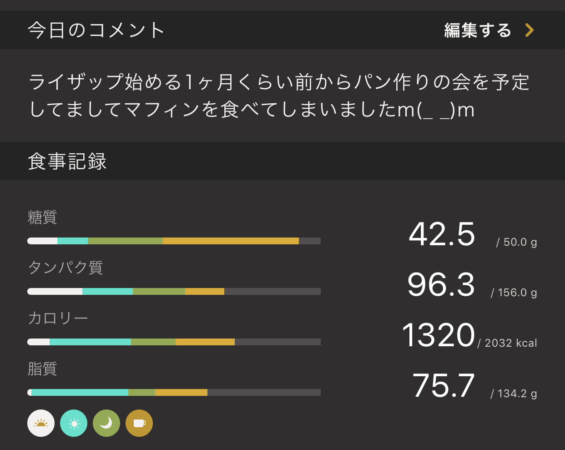Click the 糖質 progress bar
This screenshot has height=450, width=565.
click(174, 241)
